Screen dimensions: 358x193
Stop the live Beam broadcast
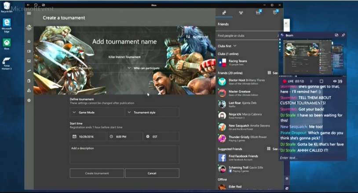pyautogui.click(x=321, y=81)
